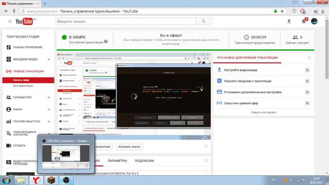Collapse the 'Укажите сведения о трансляции' item
The height and width of the screenshot is (185, 329).
point(307,81)
